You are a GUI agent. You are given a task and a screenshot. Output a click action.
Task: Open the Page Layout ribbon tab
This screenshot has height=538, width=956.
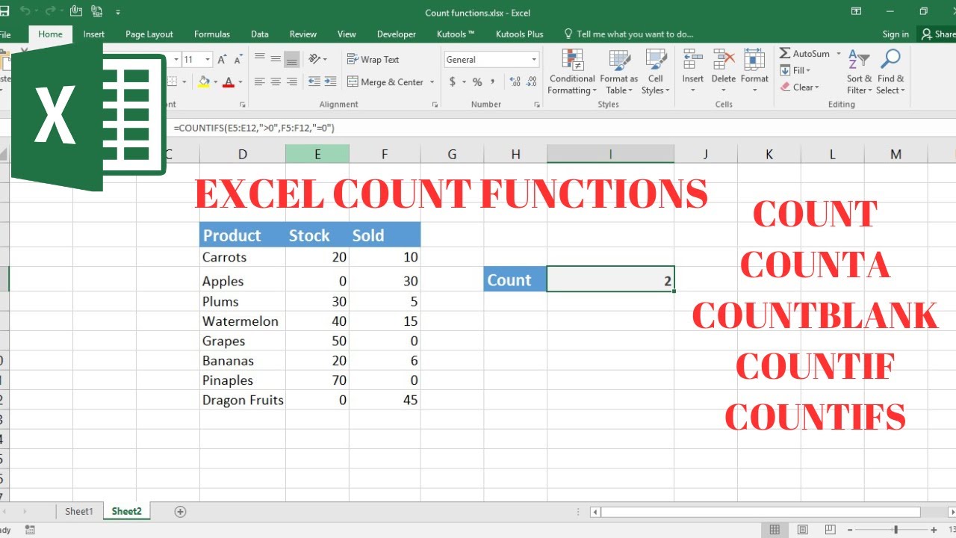pos(149,34)
